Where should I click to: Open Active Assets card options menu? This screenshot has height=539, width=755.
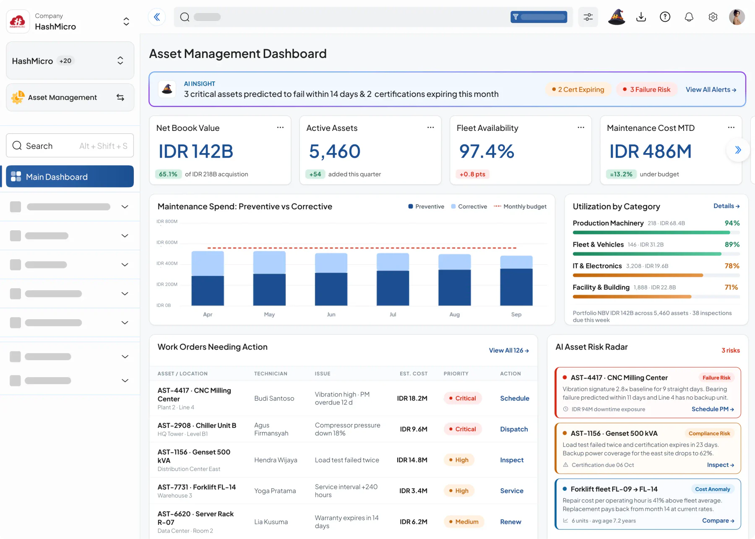pos(430,128)
